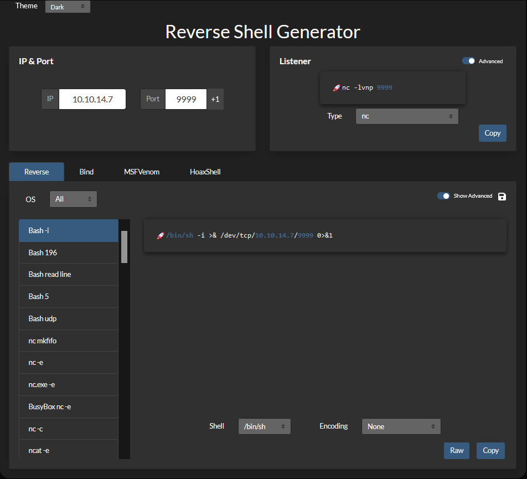Select the ncat -e payload
This screenshot has width=527, height=479.
(x=69, y=450)
